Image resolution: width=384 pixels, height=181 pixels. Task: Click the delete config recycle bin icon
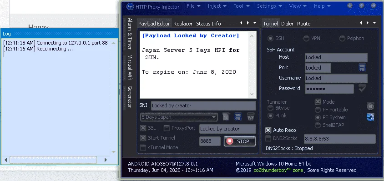(x=251, y=117)
